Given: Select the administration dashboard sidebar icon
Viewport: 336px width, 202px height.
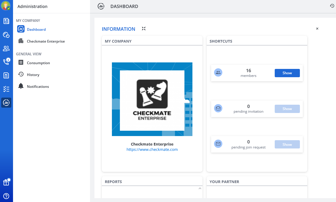Looking at the screenshot, I should (6, 103).
